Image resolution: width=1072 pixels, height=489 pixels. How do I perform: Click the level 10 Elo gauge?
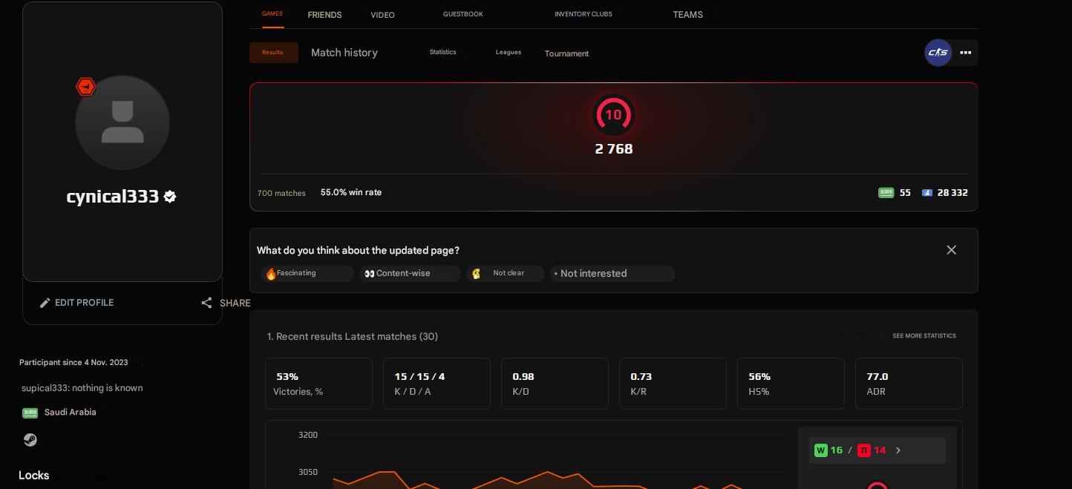(x=613, y=114)
